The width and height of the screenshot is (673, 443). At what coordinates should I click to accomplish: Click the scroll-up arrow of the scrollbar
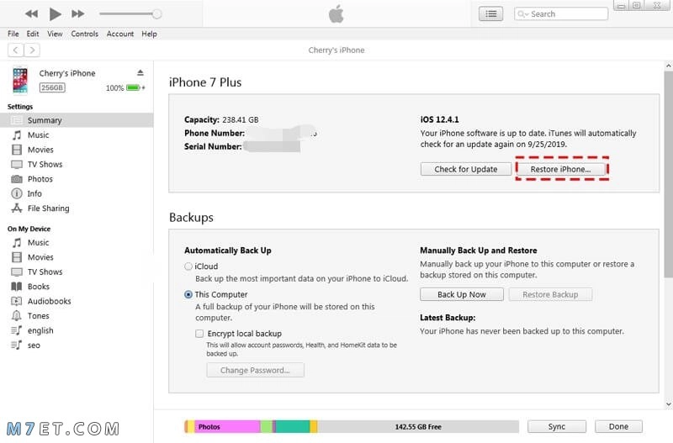[x=668, y=66]
